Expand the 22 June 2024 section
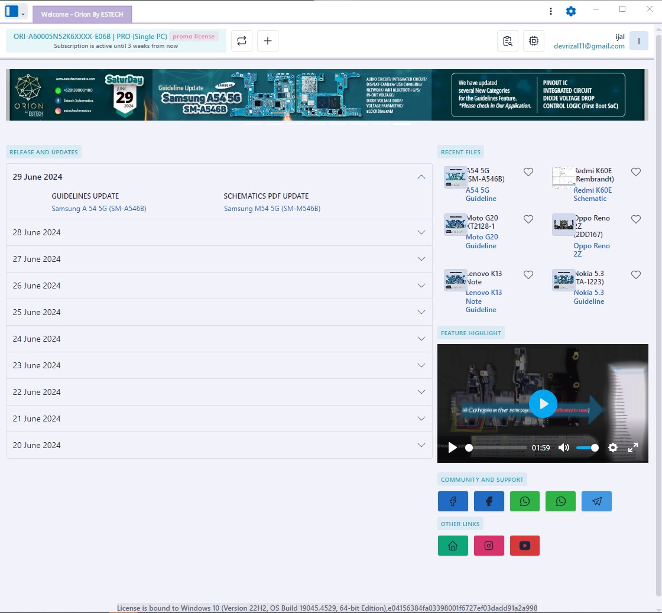This screenshot has height=613, width=662. point(219,392)
